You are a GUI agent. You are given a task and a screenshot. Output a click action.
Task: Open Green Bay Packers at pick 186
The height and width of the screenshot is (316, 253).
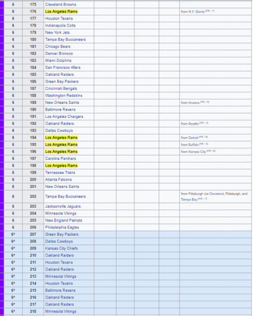[x=62, y=82]
